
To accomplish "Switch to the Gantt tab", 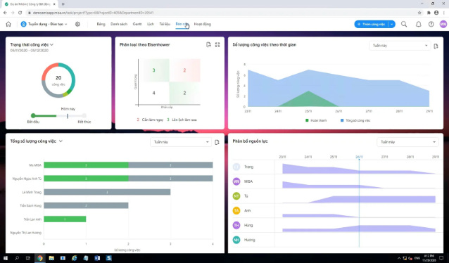I will pyautogui.click(x=137, y=25).
